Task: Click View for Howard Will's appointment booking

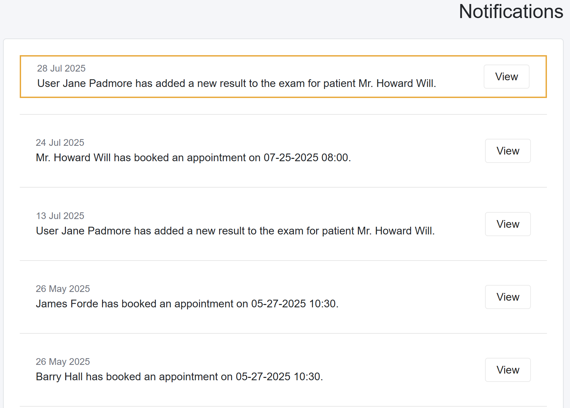Action: point(507,151)
